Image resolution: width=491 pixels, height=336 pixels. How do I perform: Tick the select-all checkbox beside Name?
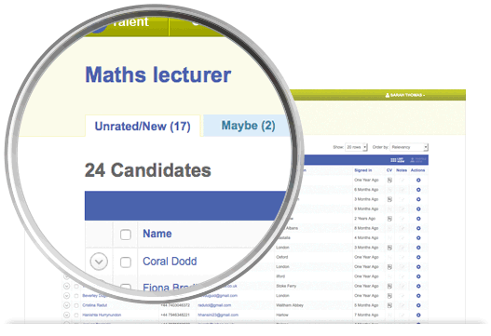(126, 235)
